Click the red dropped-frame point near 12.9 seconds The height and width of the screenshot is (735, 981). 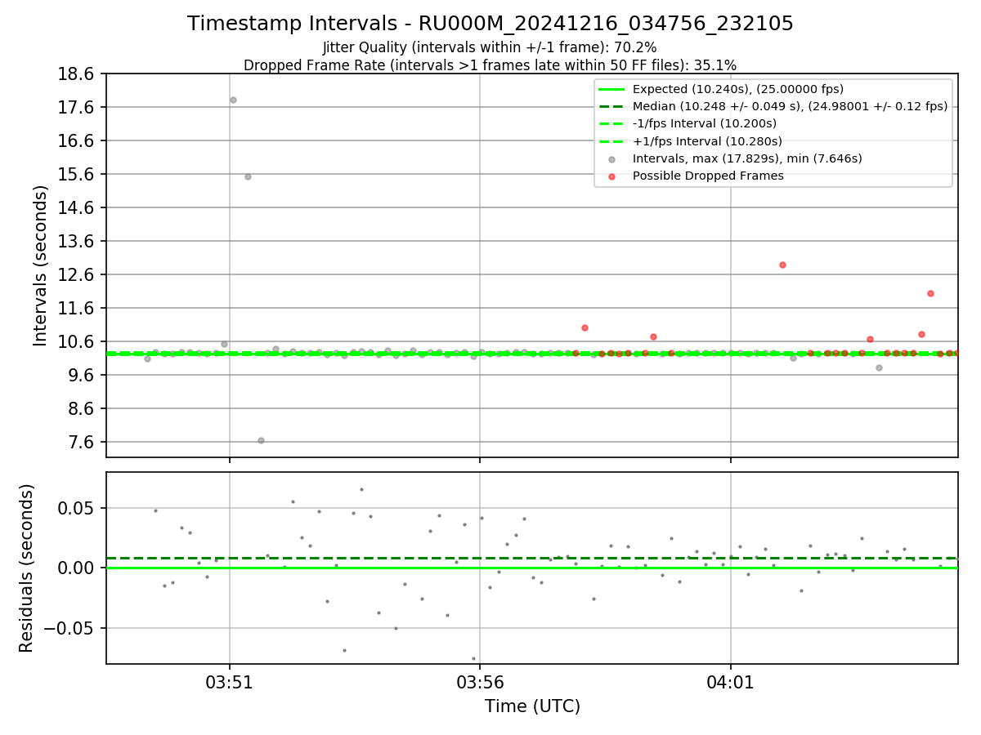(x=782, y=265)
